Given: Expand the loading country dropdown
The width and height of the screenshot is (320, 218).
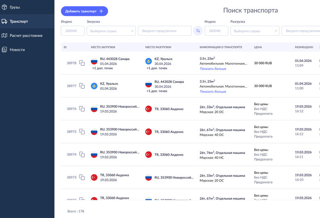Looking at the screenshot, I should (x=111, y=31).
